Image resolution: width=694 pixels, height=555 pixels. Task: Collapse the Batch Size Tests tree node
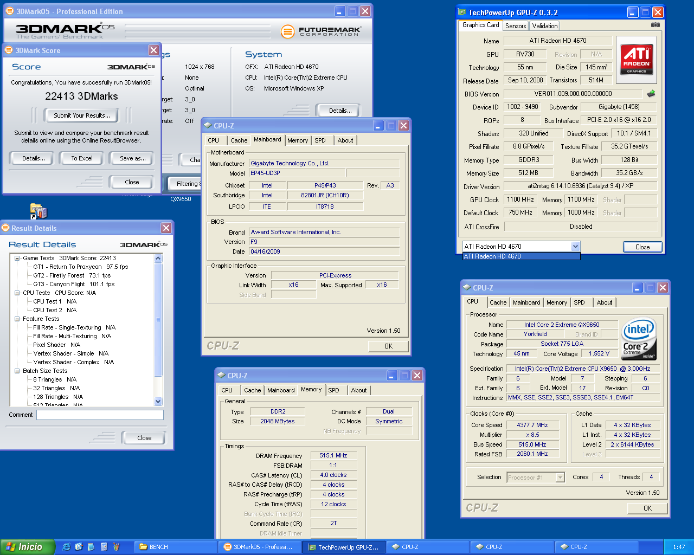click(17, 371)
